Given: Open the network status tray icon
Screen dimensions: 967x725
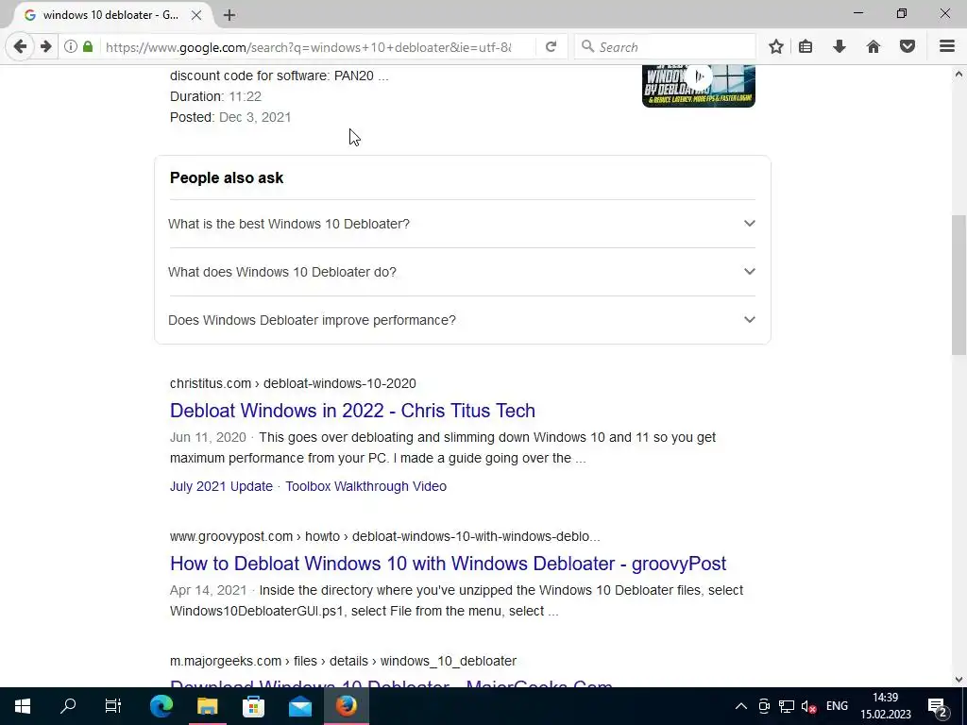Looking at the screenshot, I should [787, 706].
